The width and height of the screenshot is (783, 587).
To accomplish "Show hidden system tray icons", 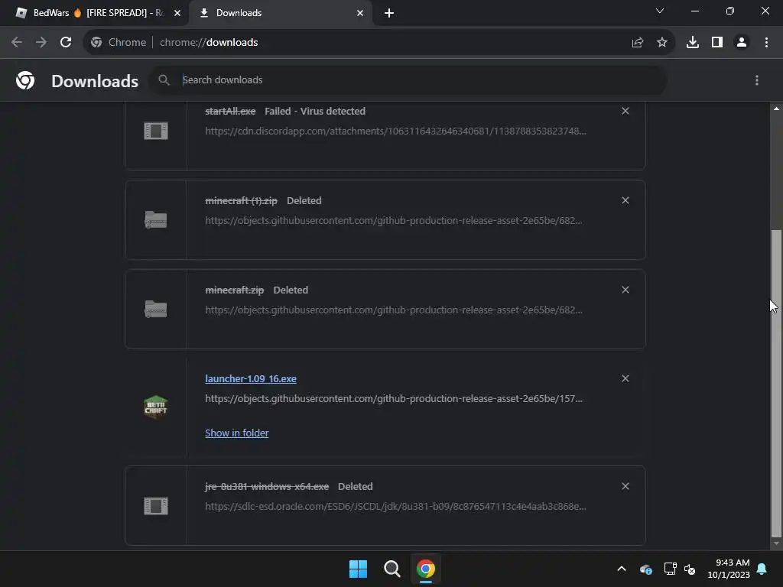I will 622,569.
